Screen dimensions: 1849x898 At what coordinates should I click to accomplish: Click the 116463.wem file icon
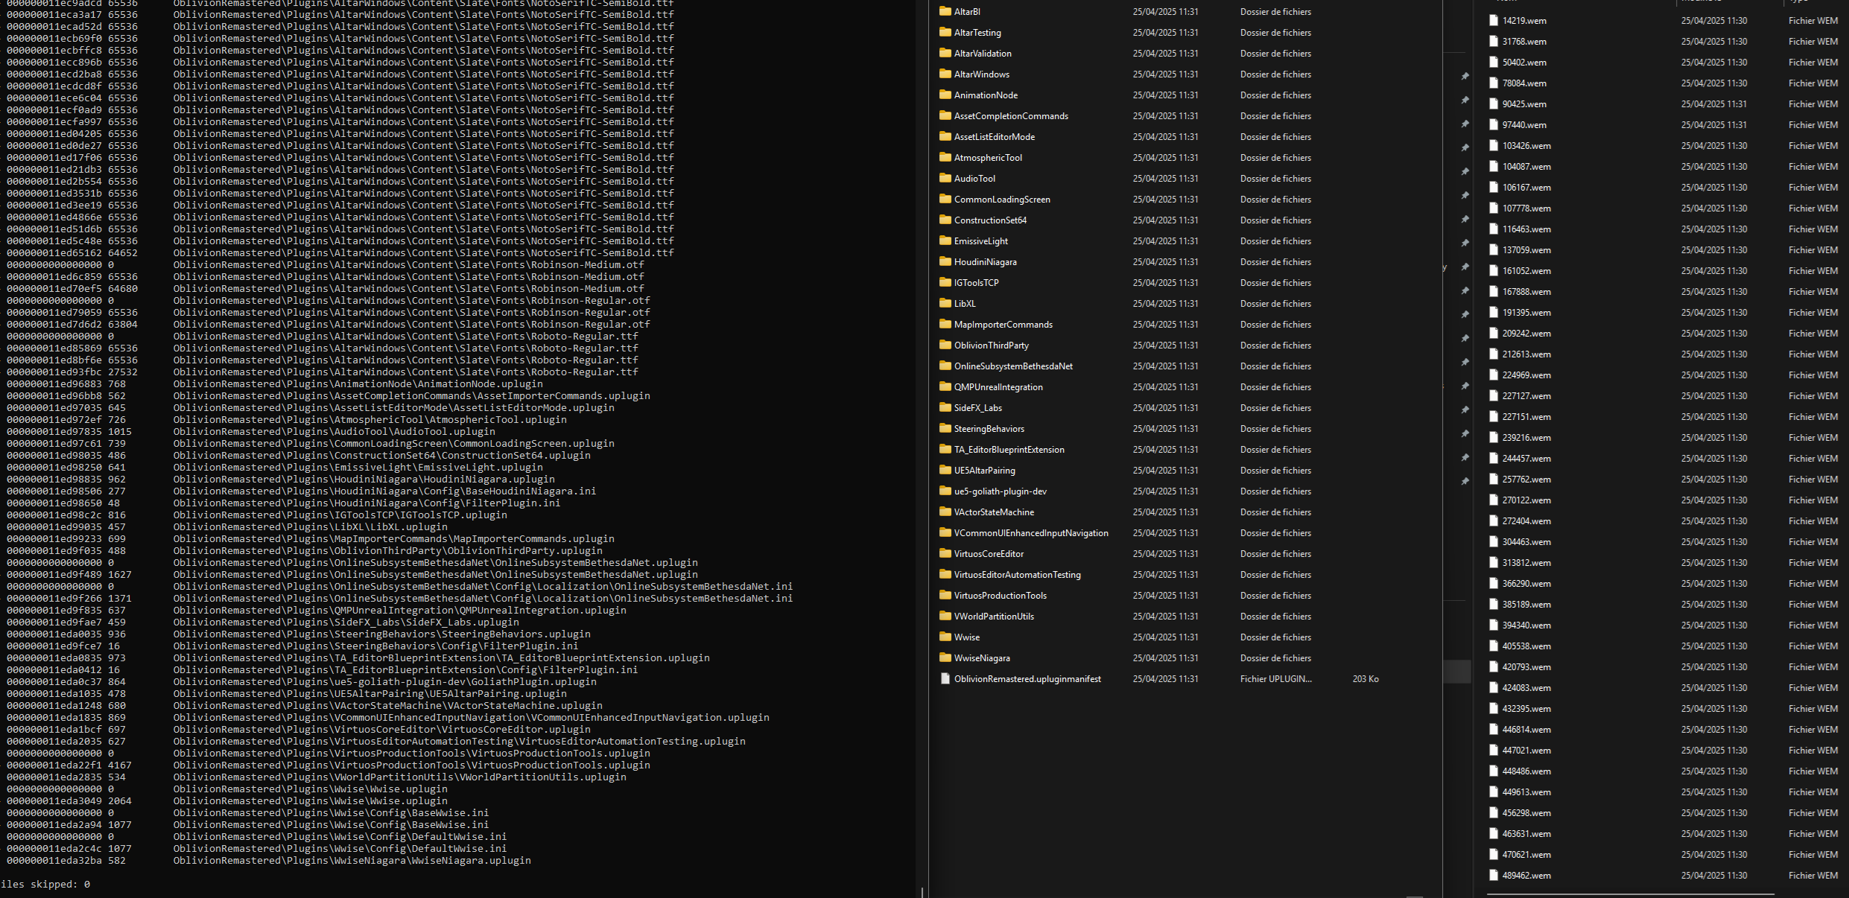click(1493, 229)
